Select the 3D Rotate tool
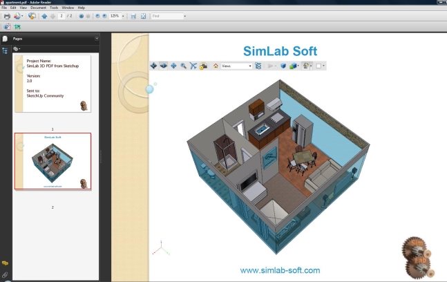 click(x=153, y=66)
